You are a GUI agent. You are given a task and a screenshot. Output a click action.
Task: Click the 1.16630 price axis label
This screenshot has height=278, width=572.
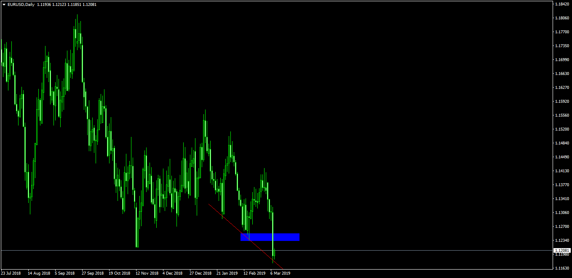(563, 73)
